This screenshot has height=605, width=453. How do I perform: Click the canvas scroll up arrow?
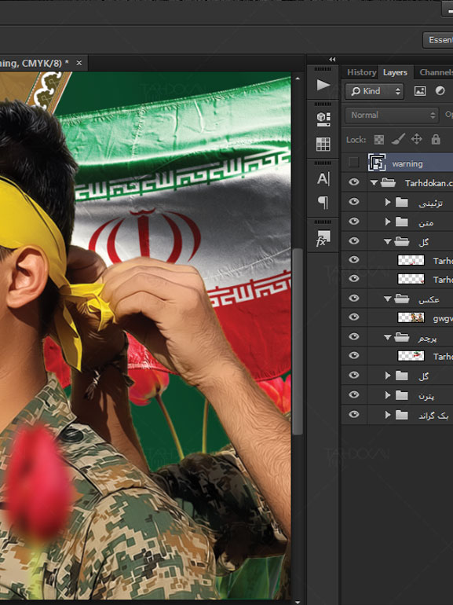tap(297, 79)
